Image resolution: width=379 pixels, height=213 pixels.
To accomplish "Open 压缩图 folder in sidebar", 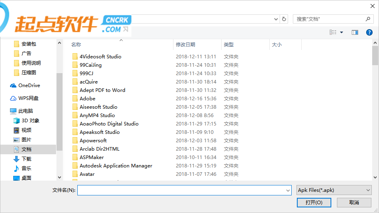I will coord(25,73).
